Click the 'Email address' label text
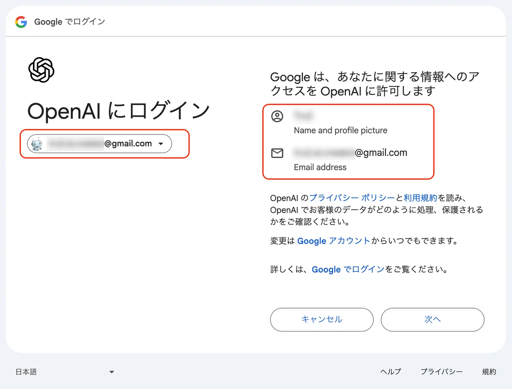Viewport: 512px width, 389px height. click(320, 167)
